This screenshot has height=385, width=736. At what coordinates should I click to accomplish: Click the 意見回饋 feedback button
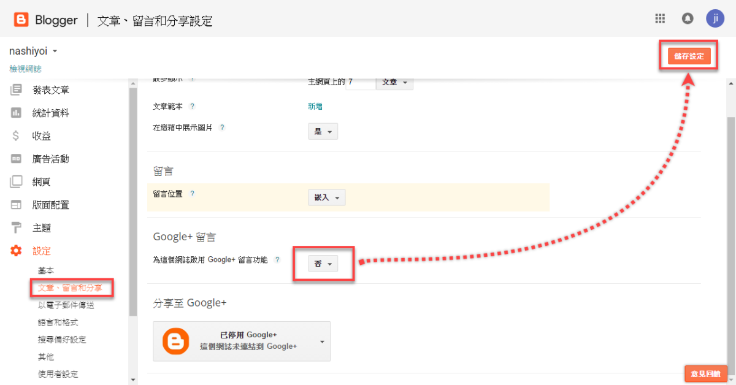706,373
